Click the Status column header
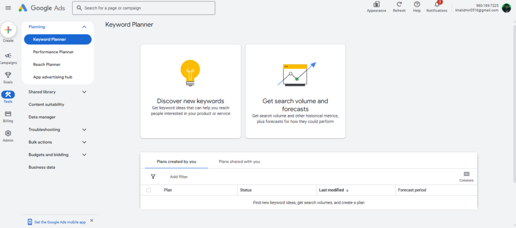 [246, 190]
